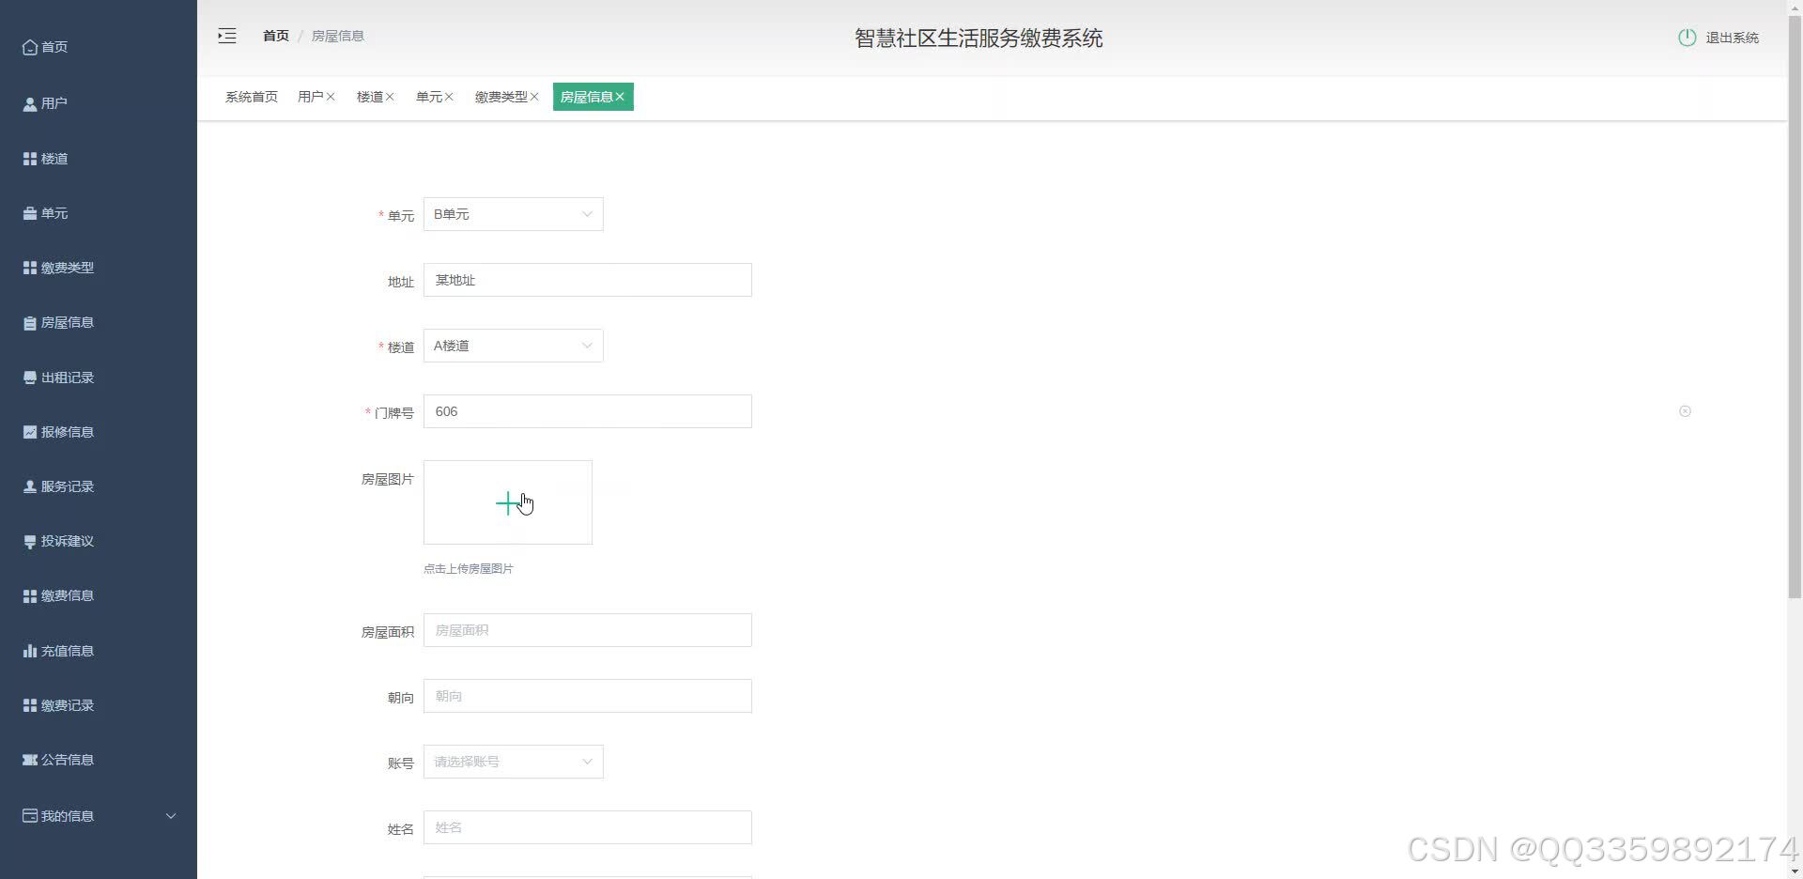Click the 房屋信息 clipboard icon in sidebar
Screen dimensions: 1803x879
tap(30, 322)
